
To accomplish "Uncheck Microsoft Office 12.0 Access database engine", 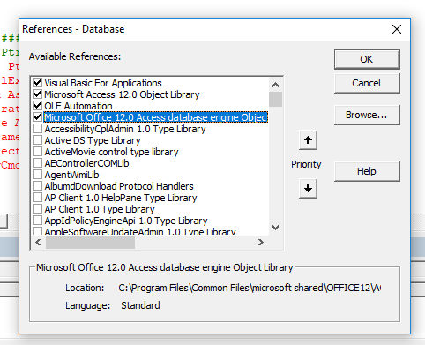I will pyautogui.click(x=37, y=117).
